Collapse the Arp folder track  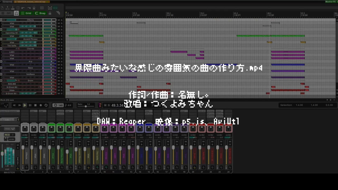click(x=1, y=61)
